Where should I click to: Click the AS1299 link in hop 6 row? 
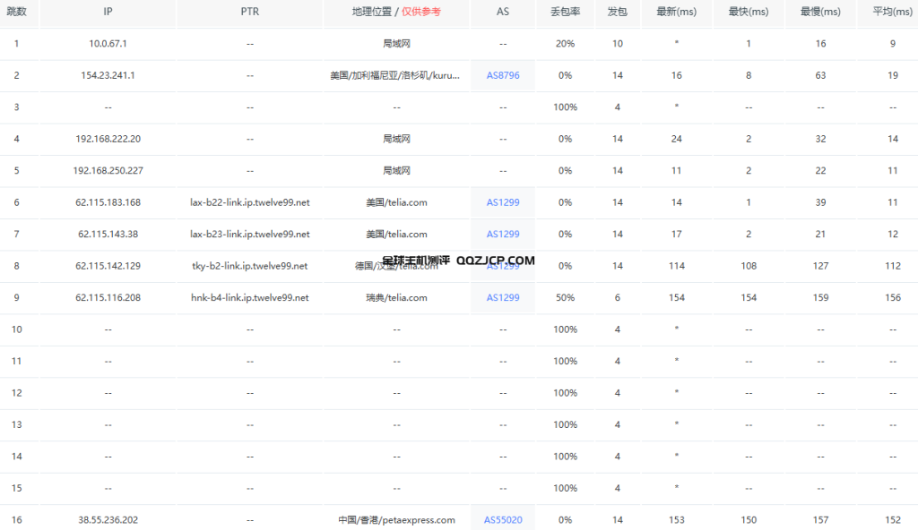[503, 202]
